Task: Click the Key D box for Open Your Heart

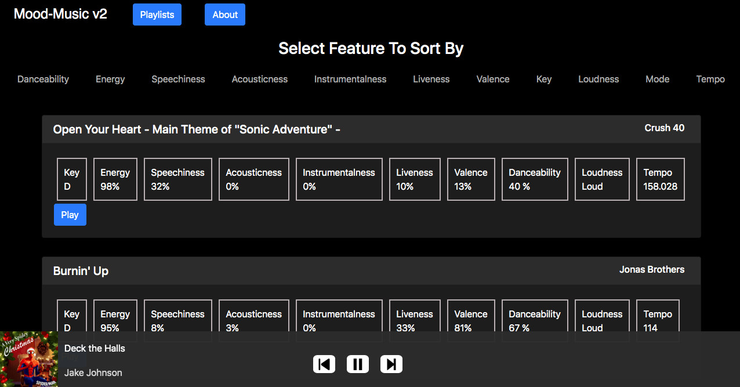Action: [x=72, y=179]
